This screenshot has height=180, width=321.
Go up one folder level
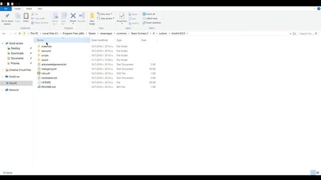(x=20, y=33)
